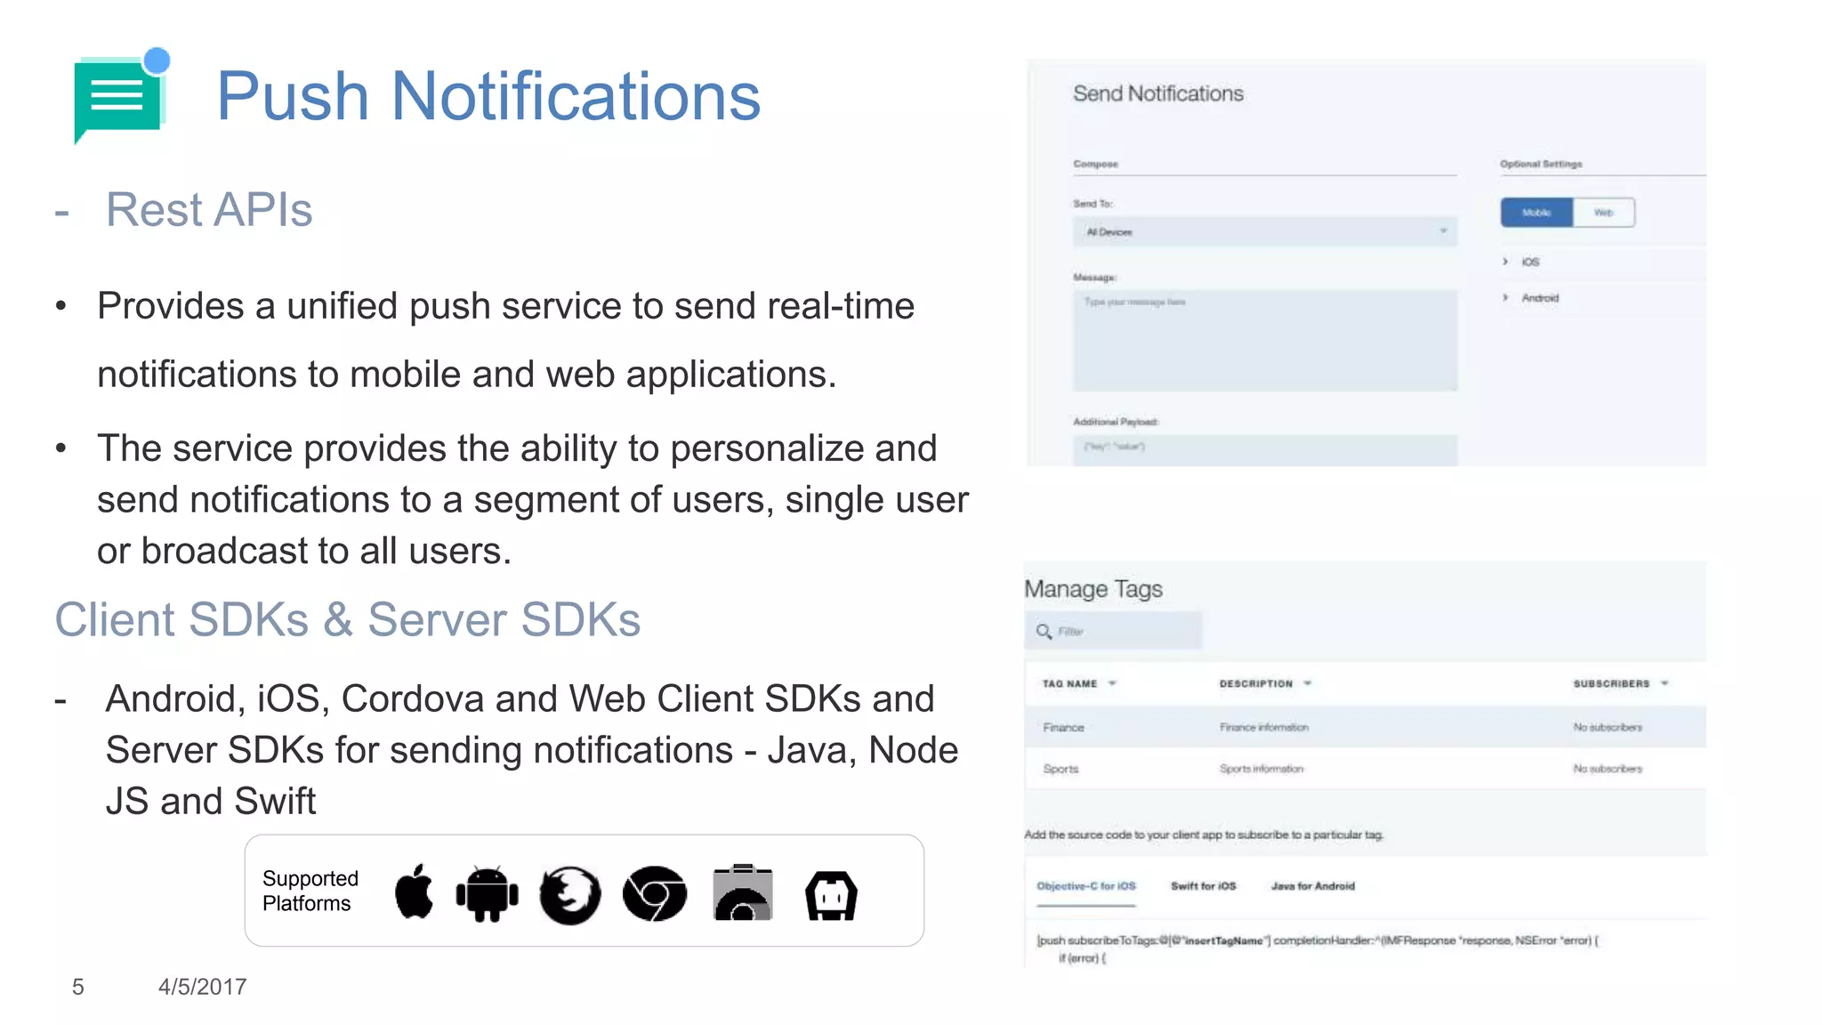Click the 'Sports information' description cell
Viewport: 1822px width, 1025px height.
click(x=1261, y=769)
